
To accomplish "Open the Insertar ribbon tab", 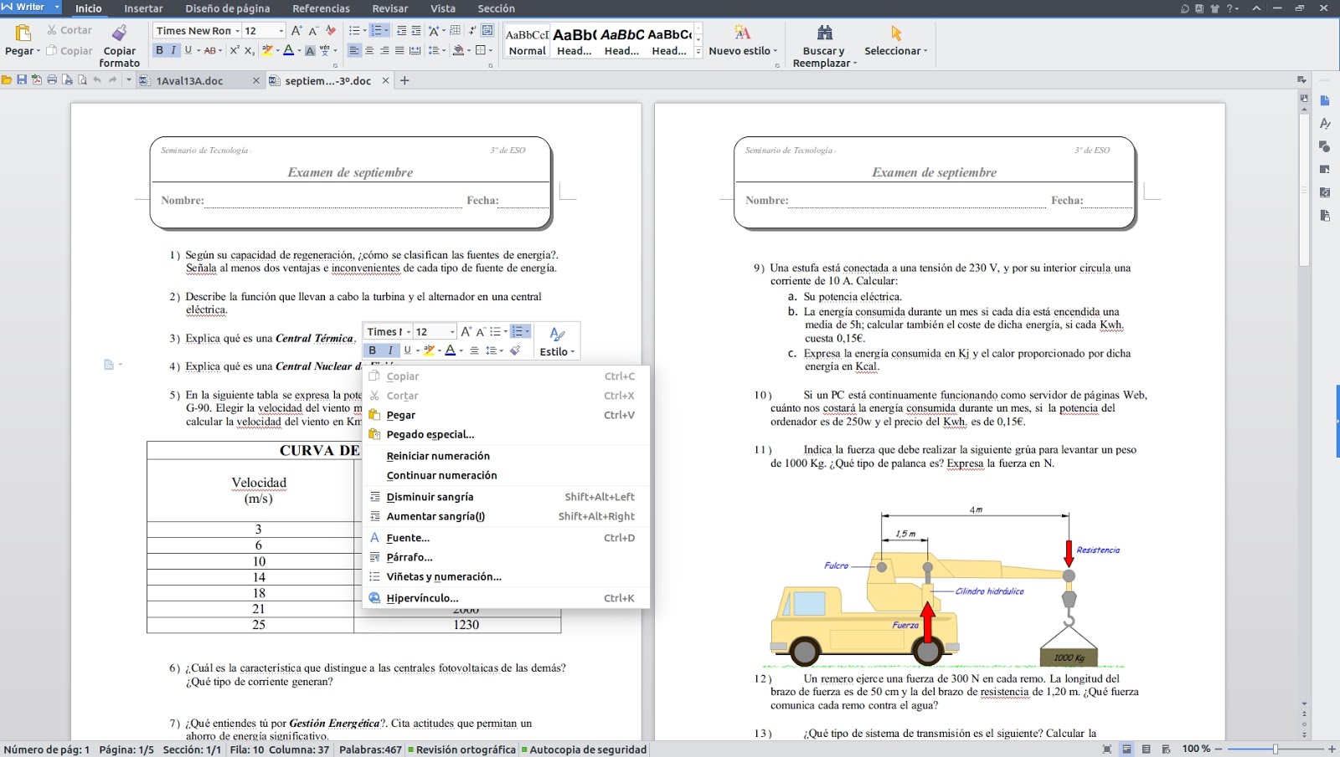I will click(143, 8).
